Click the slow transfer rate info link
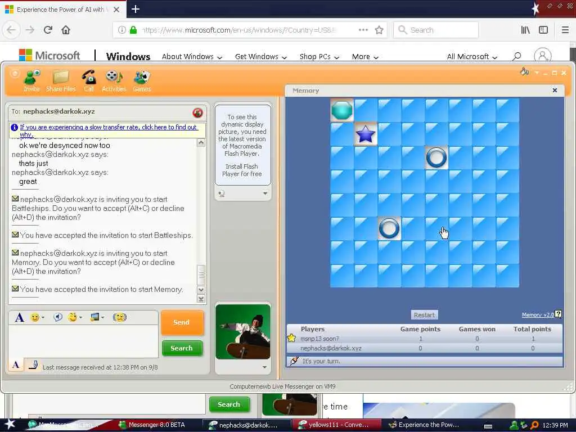The height and width of the screenshot is (432, 576). pos(109,130)
